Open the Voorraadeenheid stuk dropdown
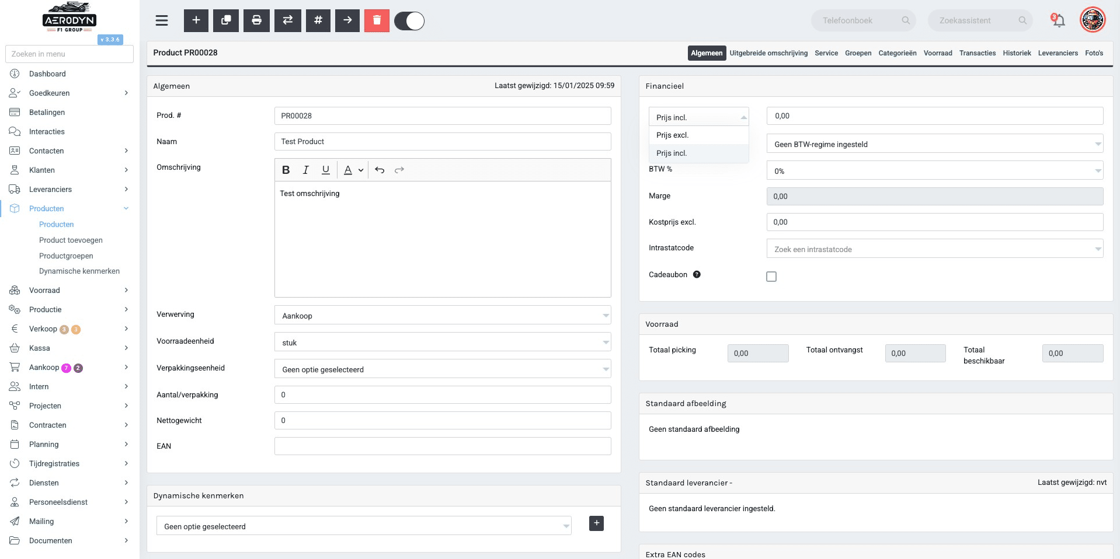The width and height of the screenshot is (1120, 559). pyautogui.click(x=443, y=342)
